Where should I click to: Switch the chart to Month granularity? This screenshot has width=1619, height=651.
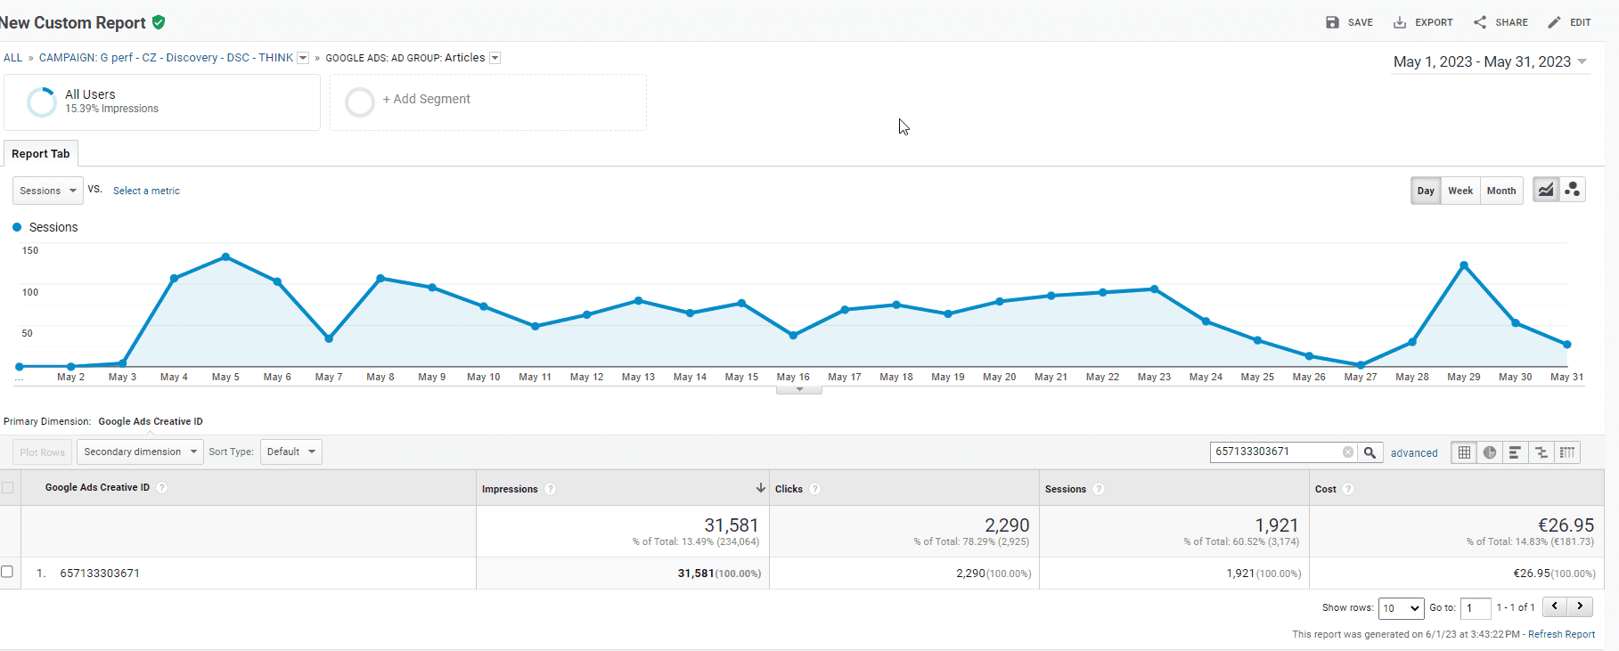point(1501,191)
